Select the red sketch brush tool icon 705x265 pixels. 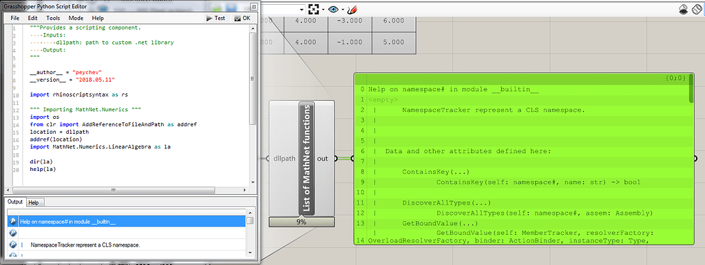pos(353,9)
